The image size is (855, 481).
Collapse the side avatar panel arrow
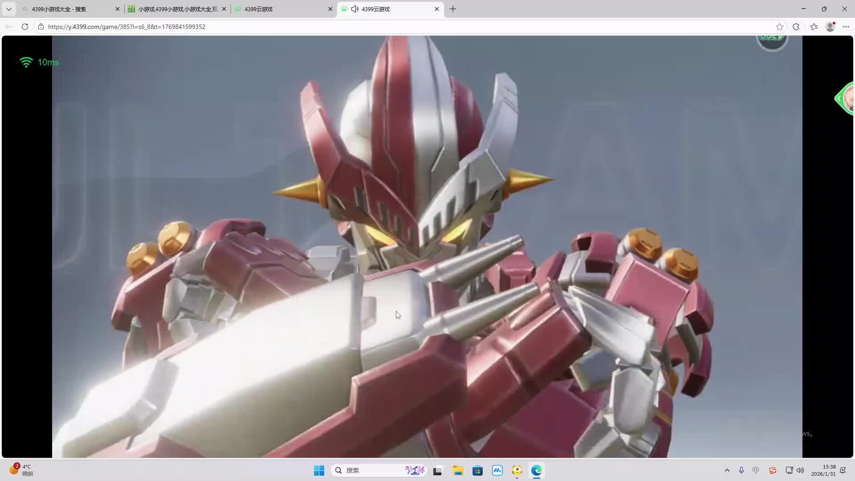(x=839, y=98)
